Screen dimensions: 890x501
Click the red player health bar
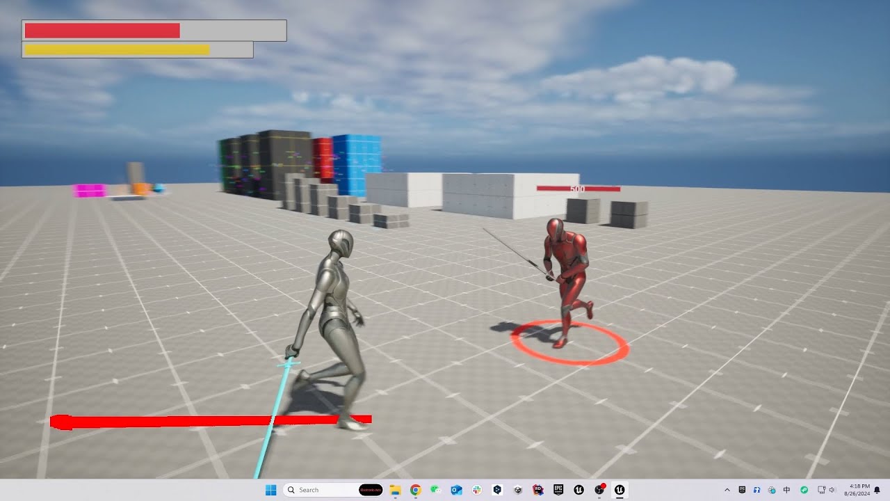[154, 31]
